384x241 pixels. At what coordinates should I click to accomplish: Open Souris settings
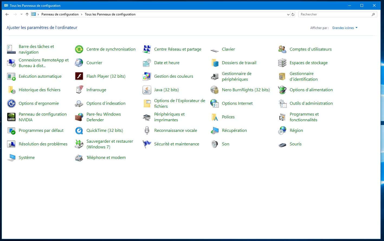pos(295,144)
